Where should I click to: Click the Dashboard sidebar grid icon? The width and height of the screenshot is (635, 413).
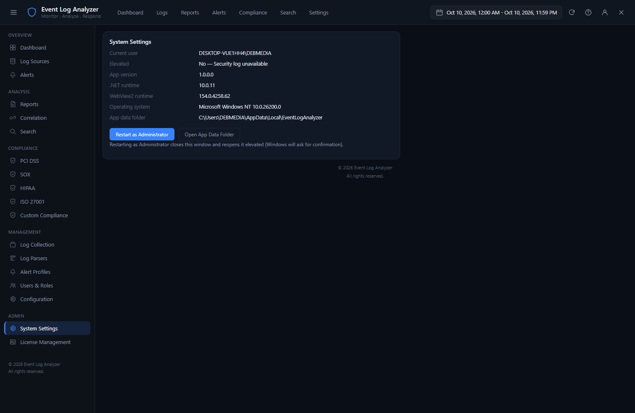[x=13, y=47]
